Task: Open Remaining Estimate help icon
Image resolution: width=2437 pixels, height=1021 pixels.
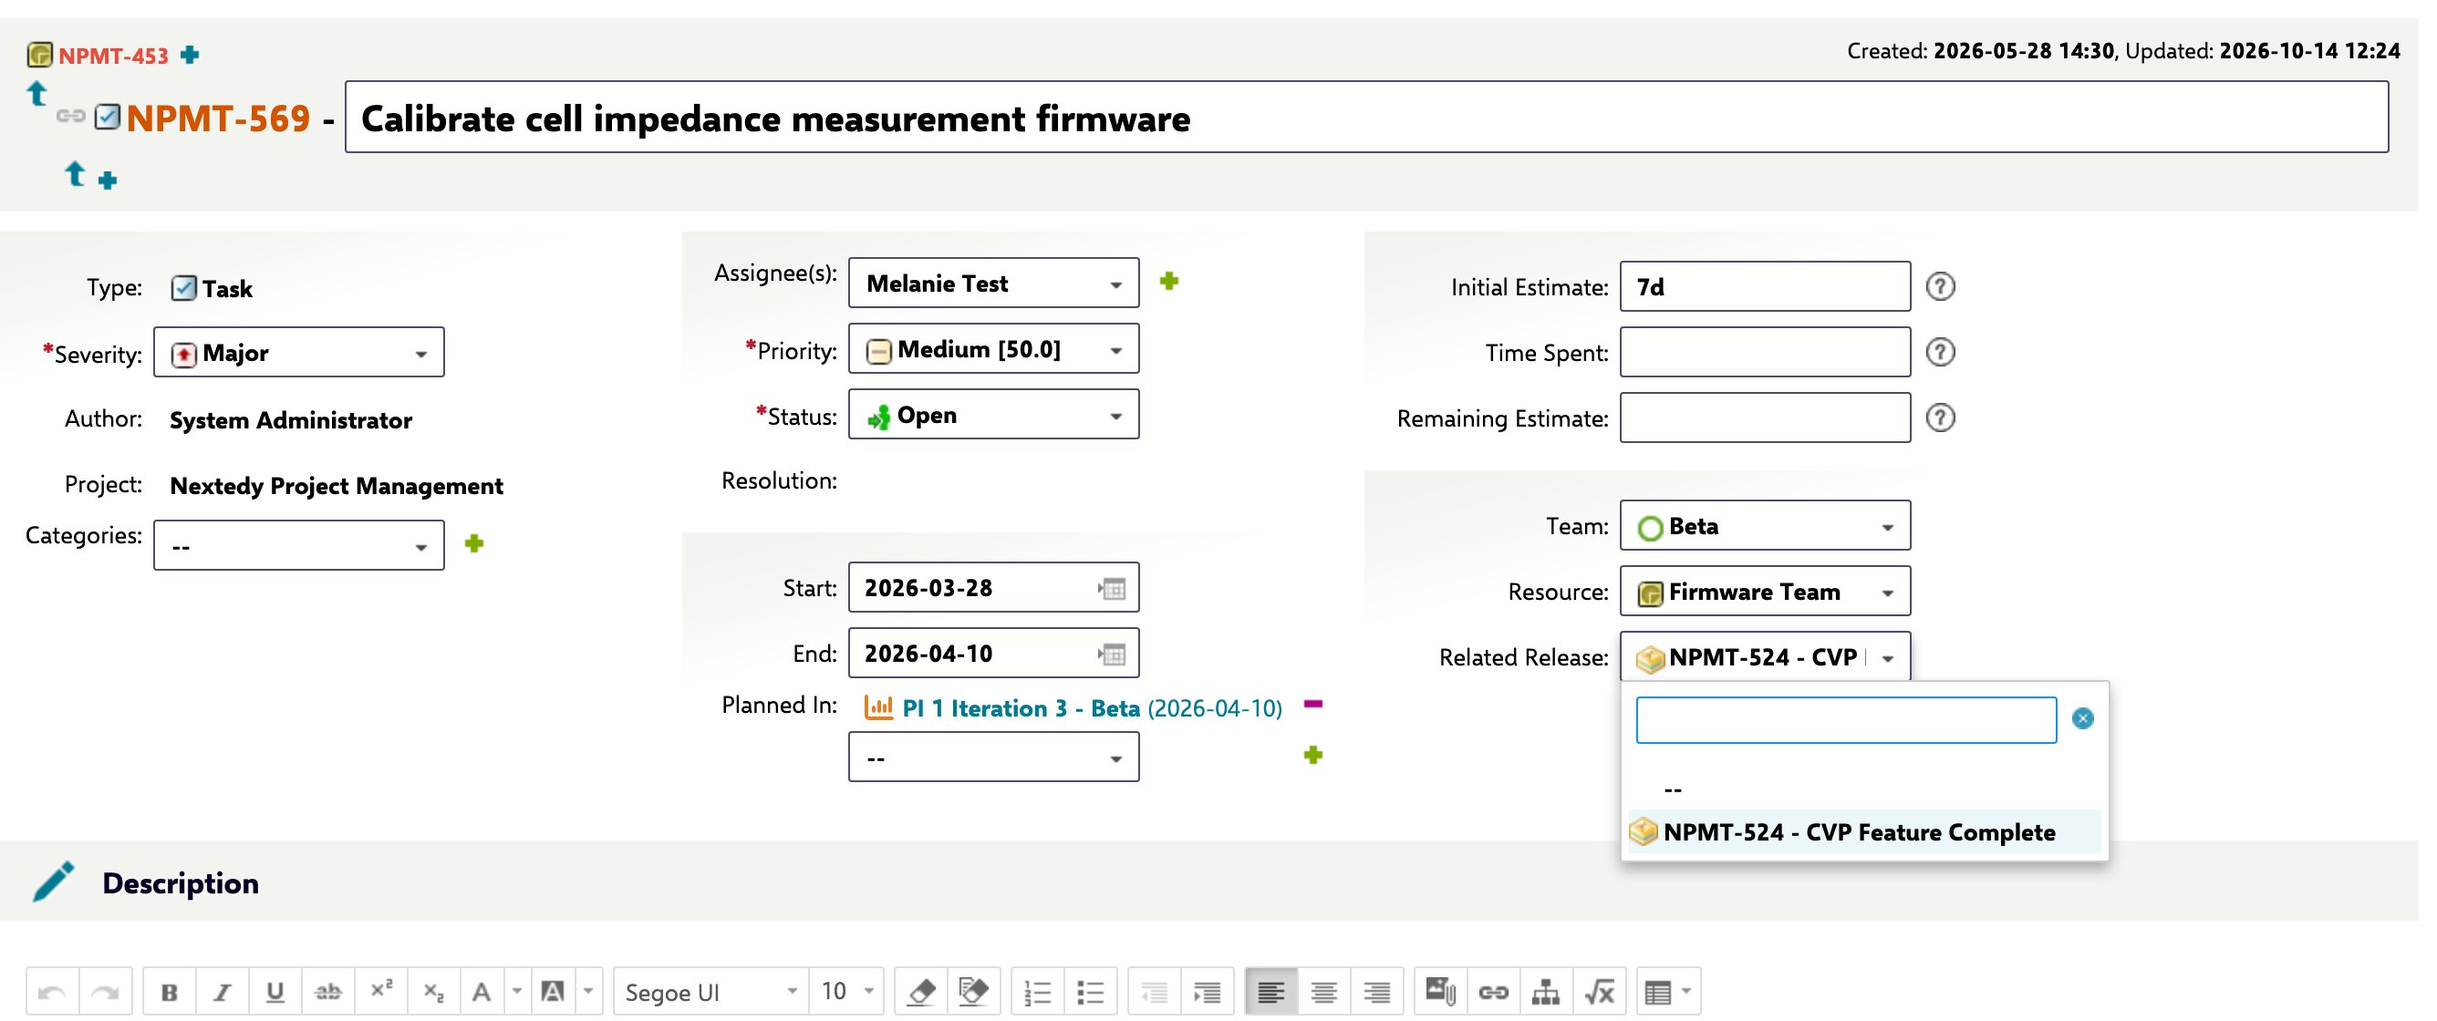Action: pyautogui.click(x=1940, y=418)
